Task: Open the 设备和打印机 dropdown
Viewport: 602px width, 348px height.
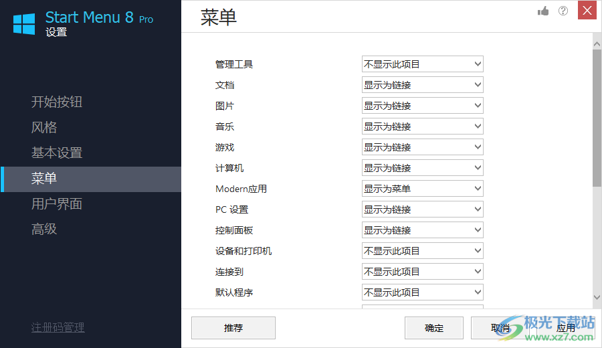Action: point(422,251)
